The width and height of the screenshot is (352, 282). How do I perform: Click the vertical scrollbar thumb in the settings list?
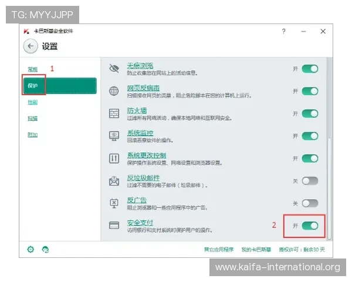pos(329,189)
